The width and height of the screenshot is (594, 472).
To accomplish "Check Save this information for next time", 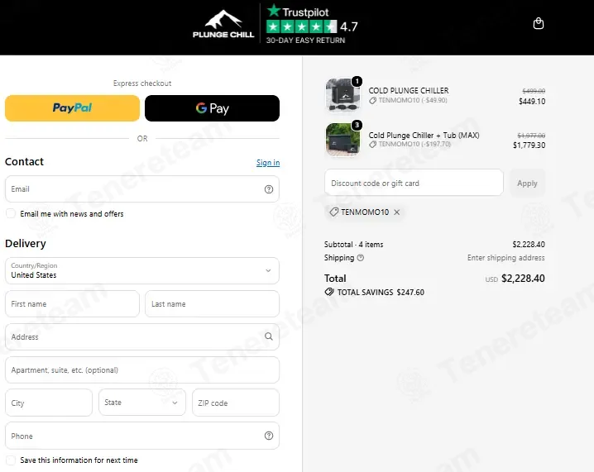I will [x=11, y=460].
